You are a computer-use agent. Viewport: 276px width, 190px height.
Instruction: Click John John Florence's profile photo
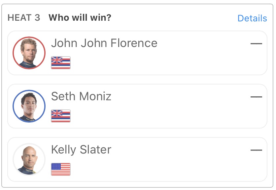(29, 53)
